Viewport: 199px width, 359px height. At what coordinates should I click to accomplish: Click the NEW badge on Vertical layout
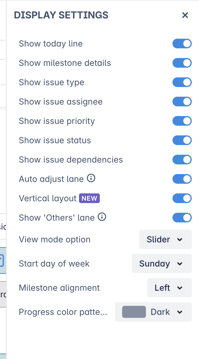[x=89, y=198]
